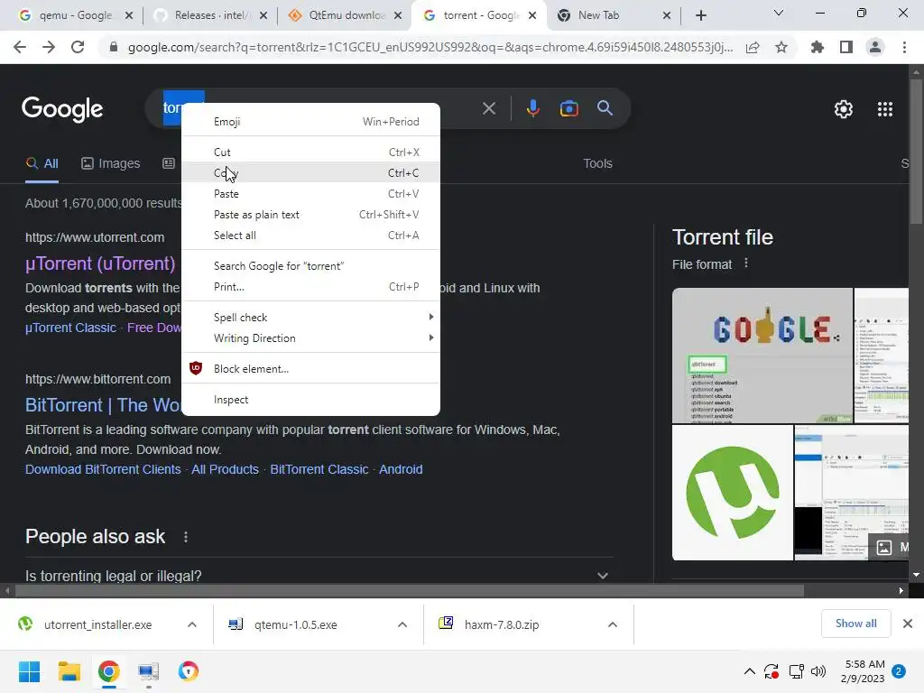Click the address bar URL field

click(x=430, y=47)
